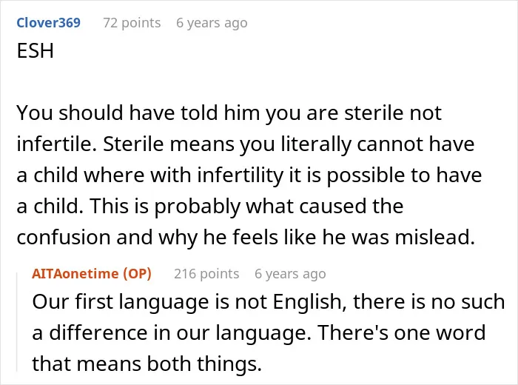Click the line "that means both things."

[x=147, y=364]
